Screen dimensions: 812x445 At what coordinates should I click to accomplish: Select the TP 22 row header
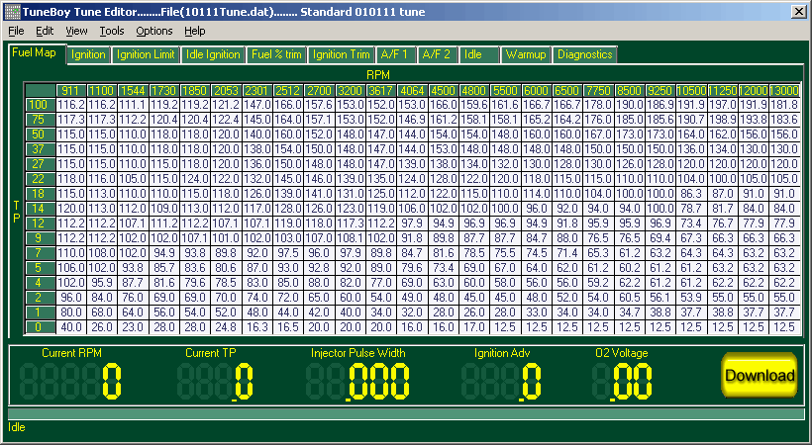[x=40, y=179]
